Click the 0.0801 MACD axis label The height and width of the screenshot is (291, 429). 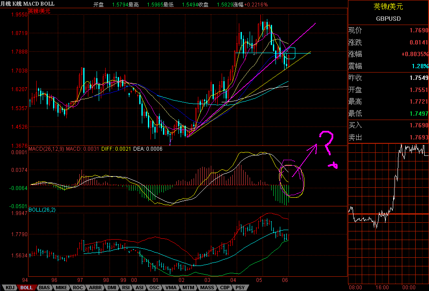point(19,152)
